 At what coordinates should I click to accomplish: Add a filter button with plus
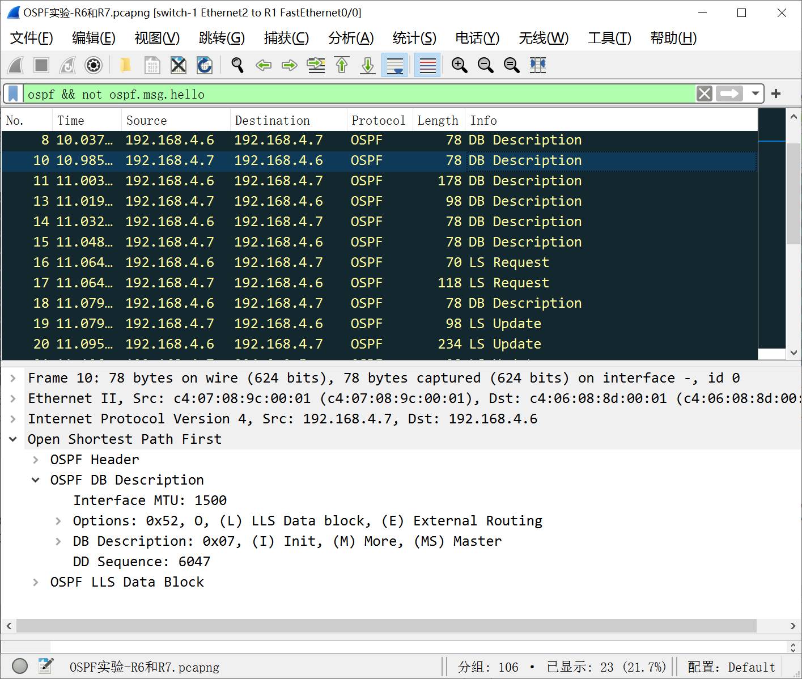[776, 94]
